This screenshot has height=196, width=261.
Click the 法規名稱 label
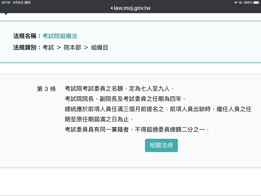(25, 36)
